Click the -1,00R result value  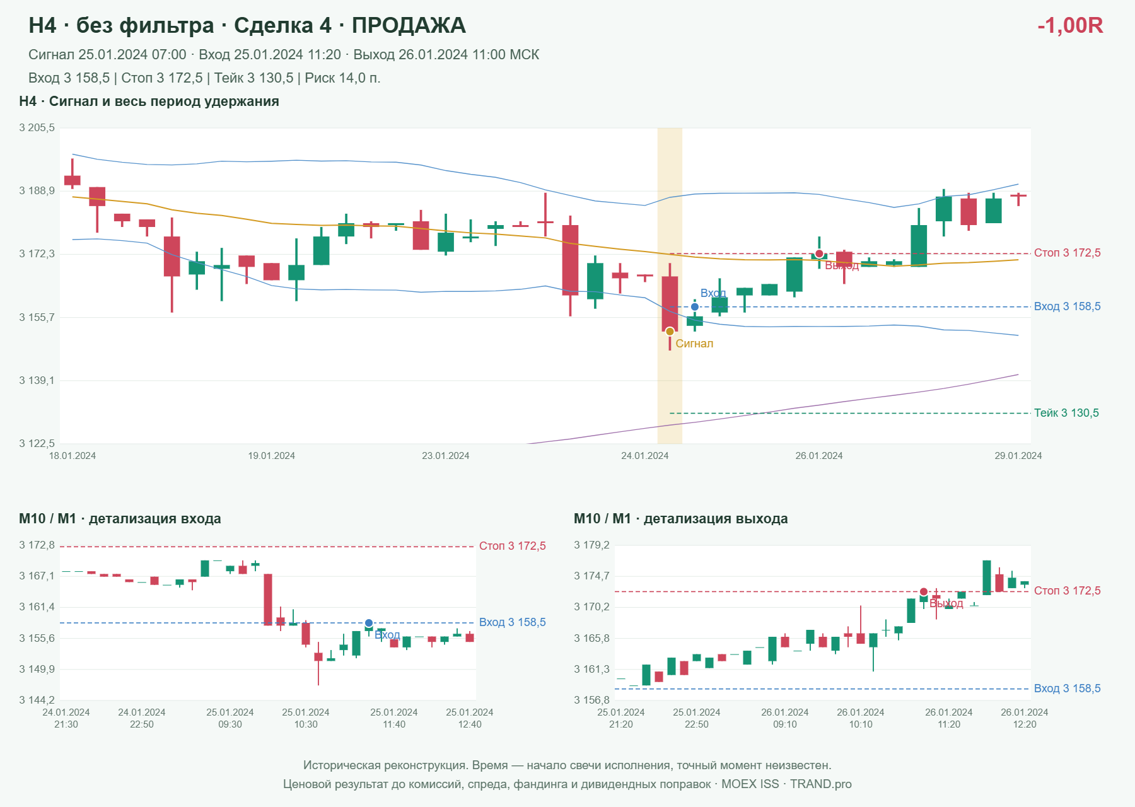(x=1070, y=25)
